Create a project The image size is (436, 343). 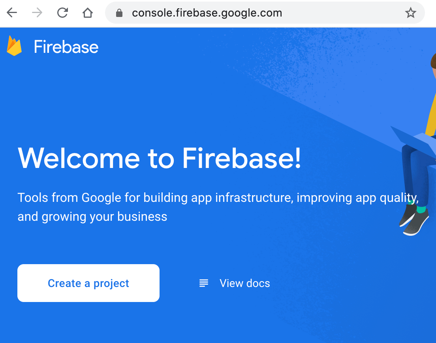point(88,283)
